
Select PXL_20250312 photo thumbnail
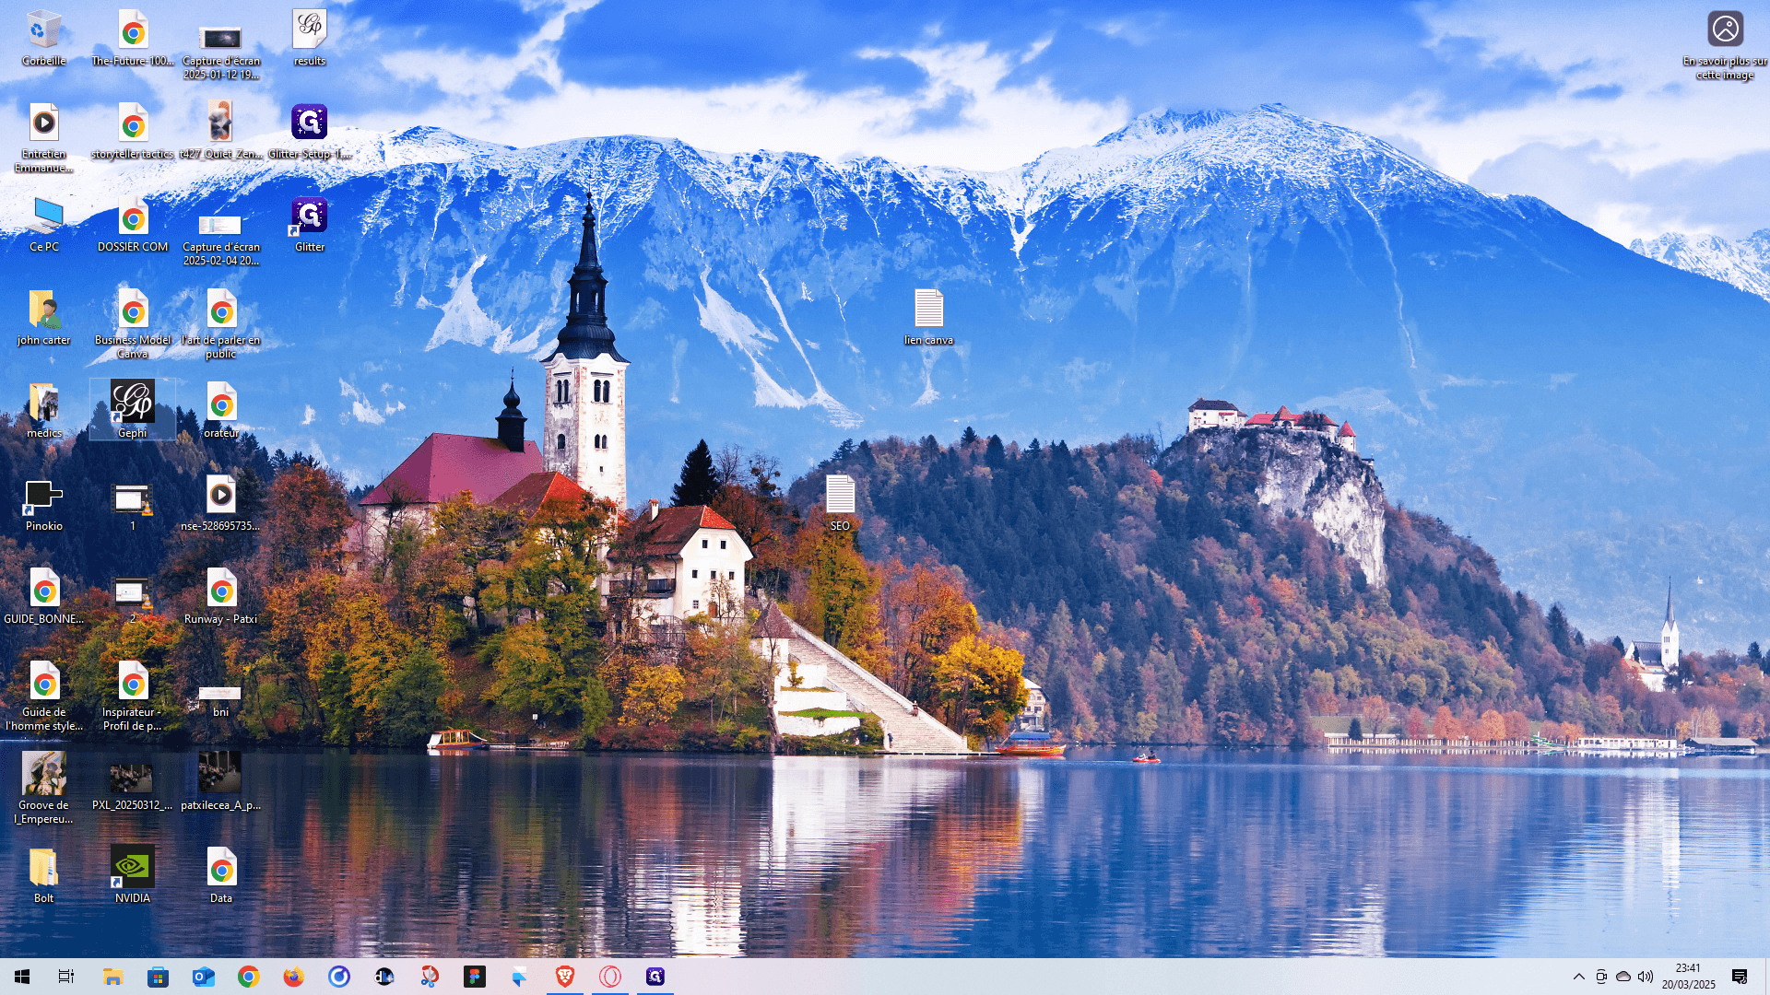pos(133,778)
